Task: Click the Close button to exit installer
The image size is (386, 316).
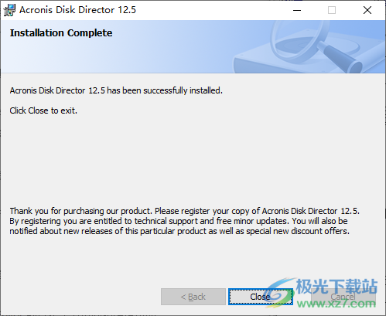Action: coord(261,297)
